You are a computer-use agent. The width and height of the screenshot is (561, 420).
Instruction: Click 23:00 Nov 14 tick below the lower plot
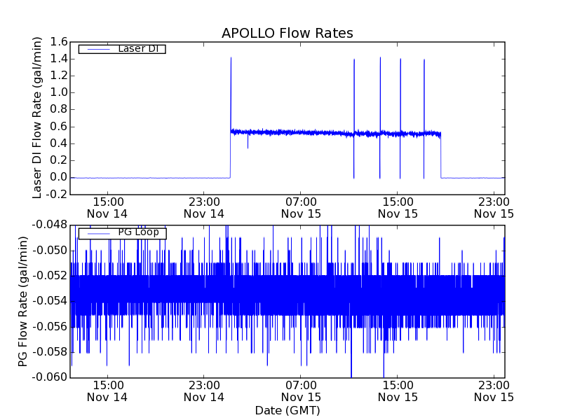[x=204, y=391]
